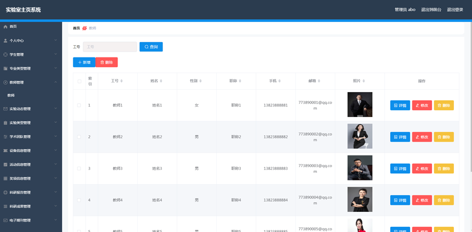Open the 首页 sidebar menu label
472x232 pixels.
pos(13,27)
